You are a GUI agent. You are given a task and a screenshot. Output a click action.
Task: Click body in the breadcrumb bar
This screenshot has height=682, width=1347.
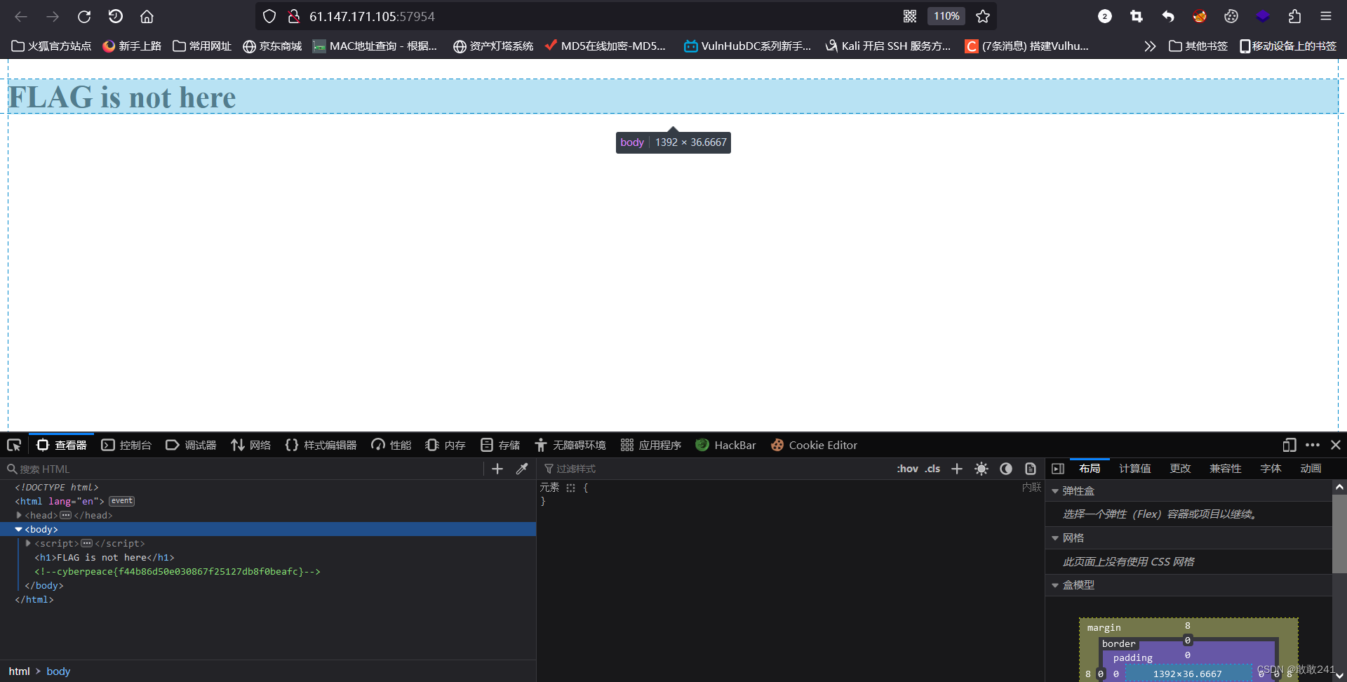[58, 671]
